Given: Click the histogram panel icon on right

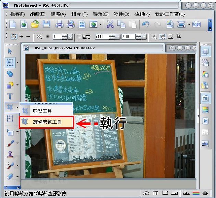Looking at the screenshot, I should point(205,143).
